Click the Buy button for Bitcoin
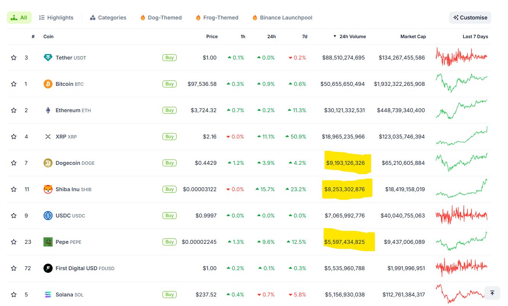Image resolution: width=508 pixels, height=306 pixels. tap(170, 84)
